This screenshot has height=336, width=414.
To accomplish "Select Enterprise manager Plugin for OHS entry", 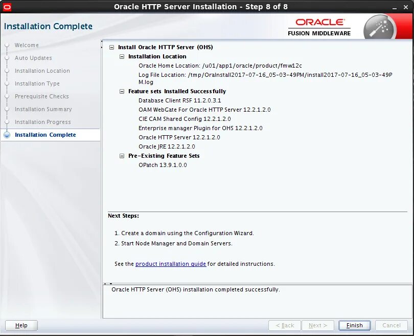I will (x=200, y=129).
